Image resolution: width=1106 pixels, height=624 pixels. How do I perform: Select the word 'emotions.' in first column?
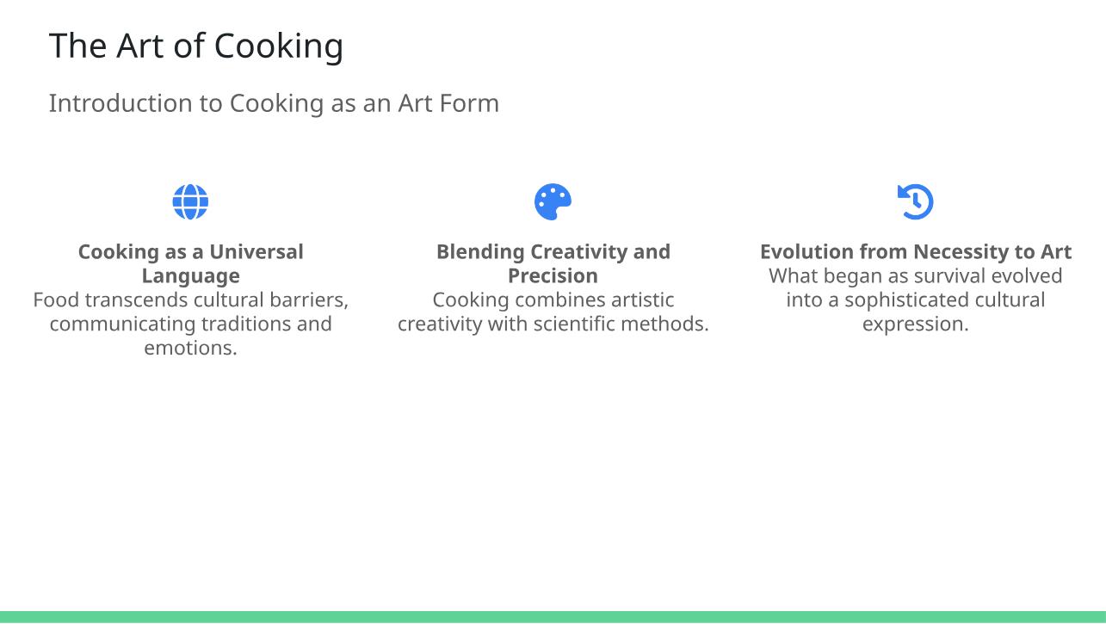[190, 349]
